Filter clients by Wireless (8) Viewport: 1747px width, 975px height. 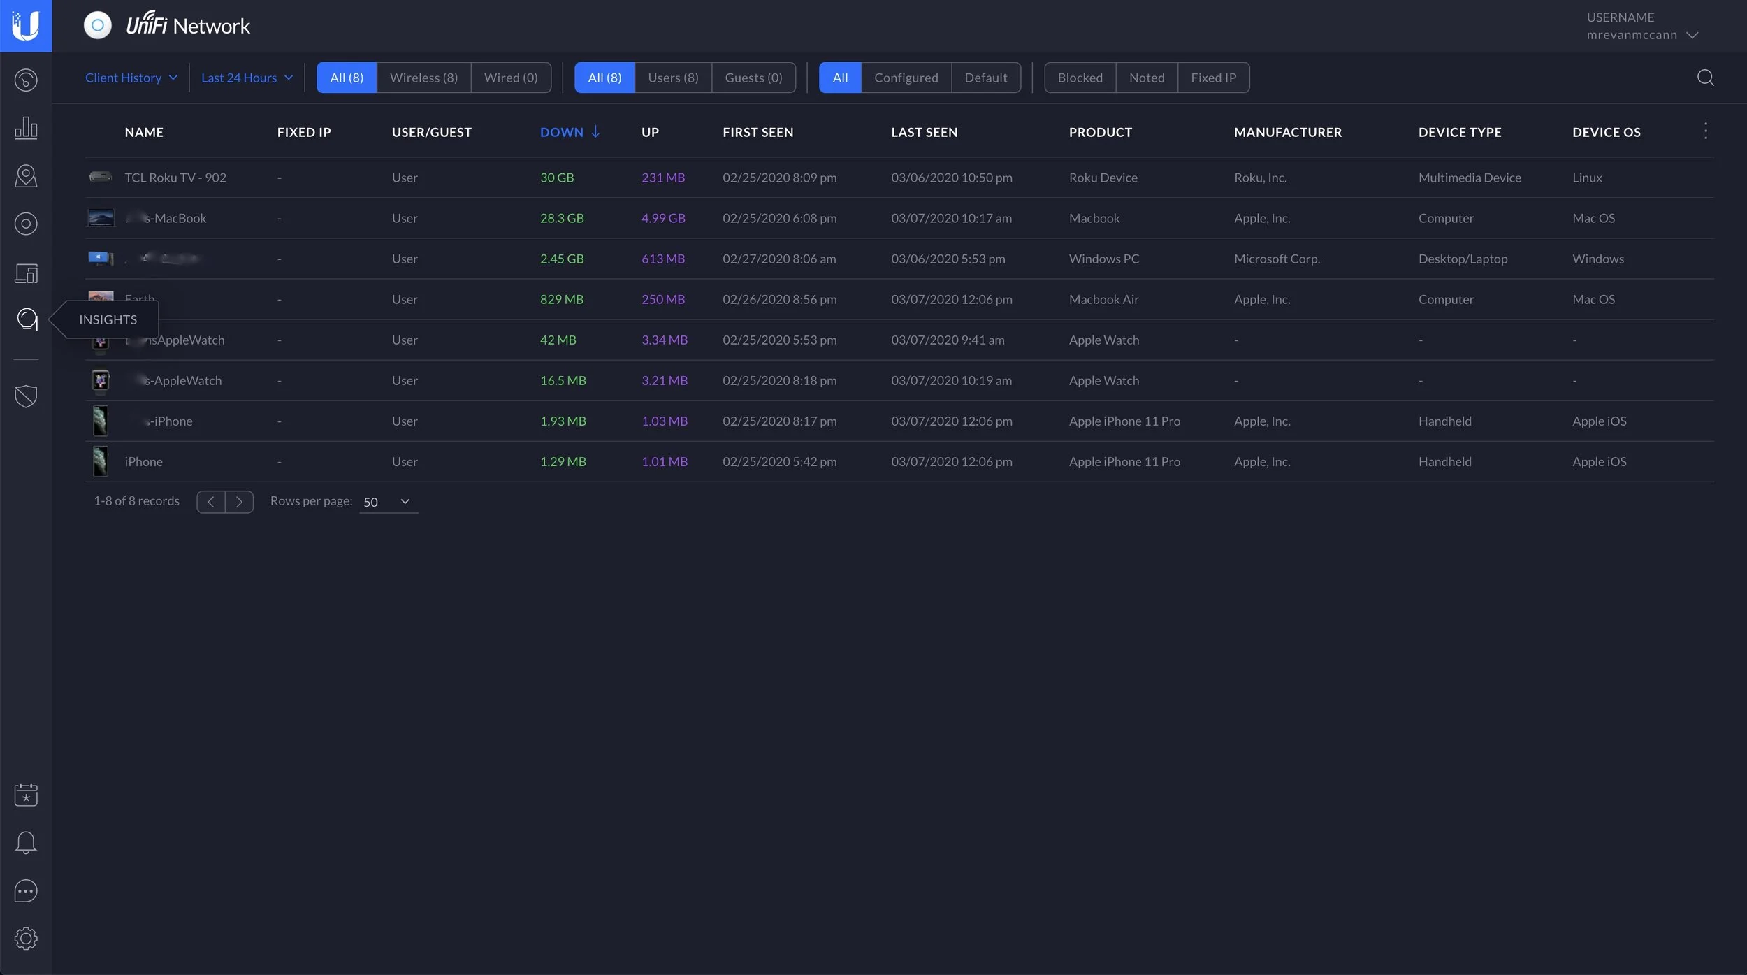[423, 77]
